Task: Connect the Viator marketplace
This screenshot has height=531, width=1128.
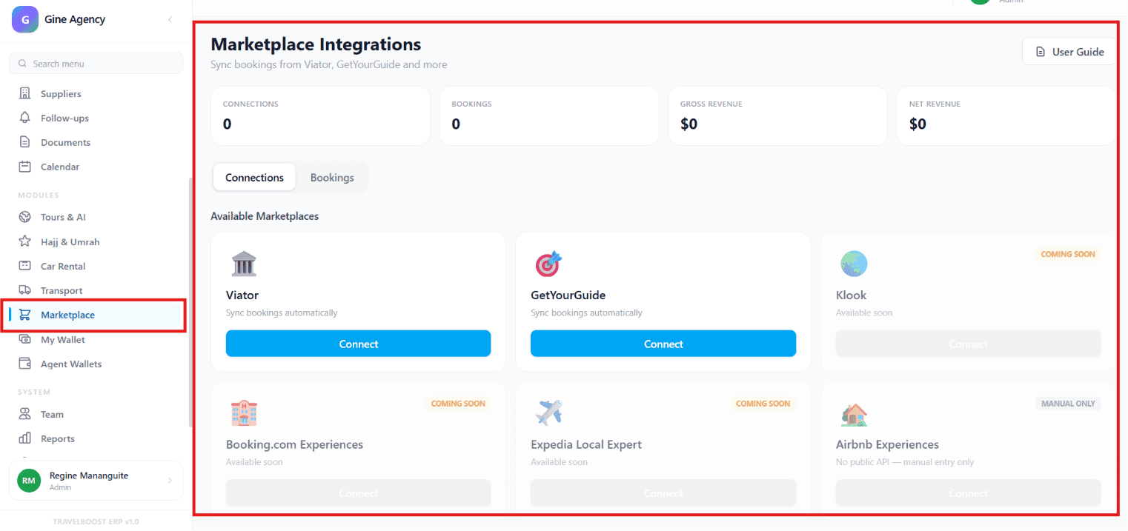Action: pos(358,344)
